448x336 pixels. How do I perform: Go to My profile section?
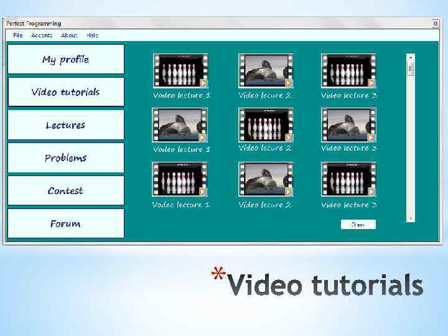pyautogui.click(x=66, y=59)
